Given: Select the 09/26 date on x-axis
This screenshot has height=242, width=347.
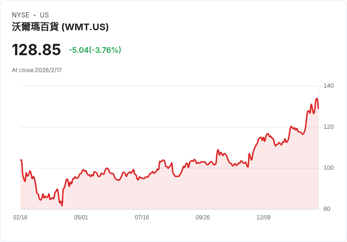Looking at the screenshot, I should [203, 217].
